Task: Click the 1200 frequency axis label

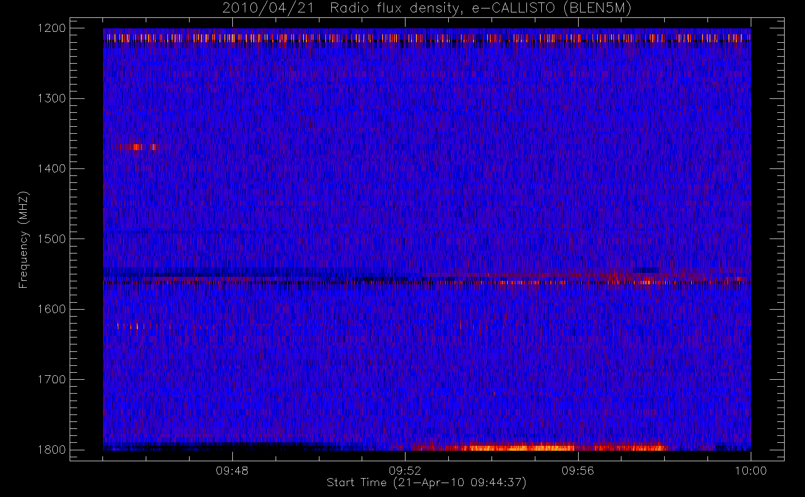Action: click(52, 28)
